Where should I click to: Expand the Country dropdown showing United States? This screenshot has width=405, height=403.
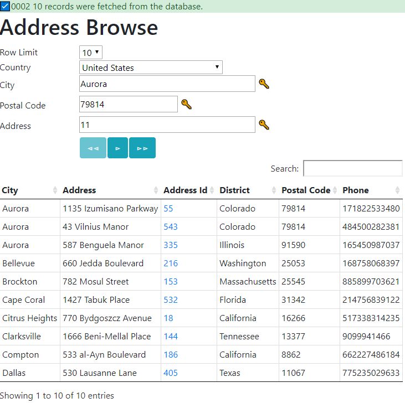(151, 68)
